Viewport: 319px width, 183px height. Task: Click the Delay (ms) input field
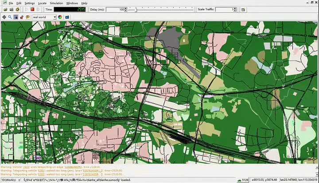point(115,10)
